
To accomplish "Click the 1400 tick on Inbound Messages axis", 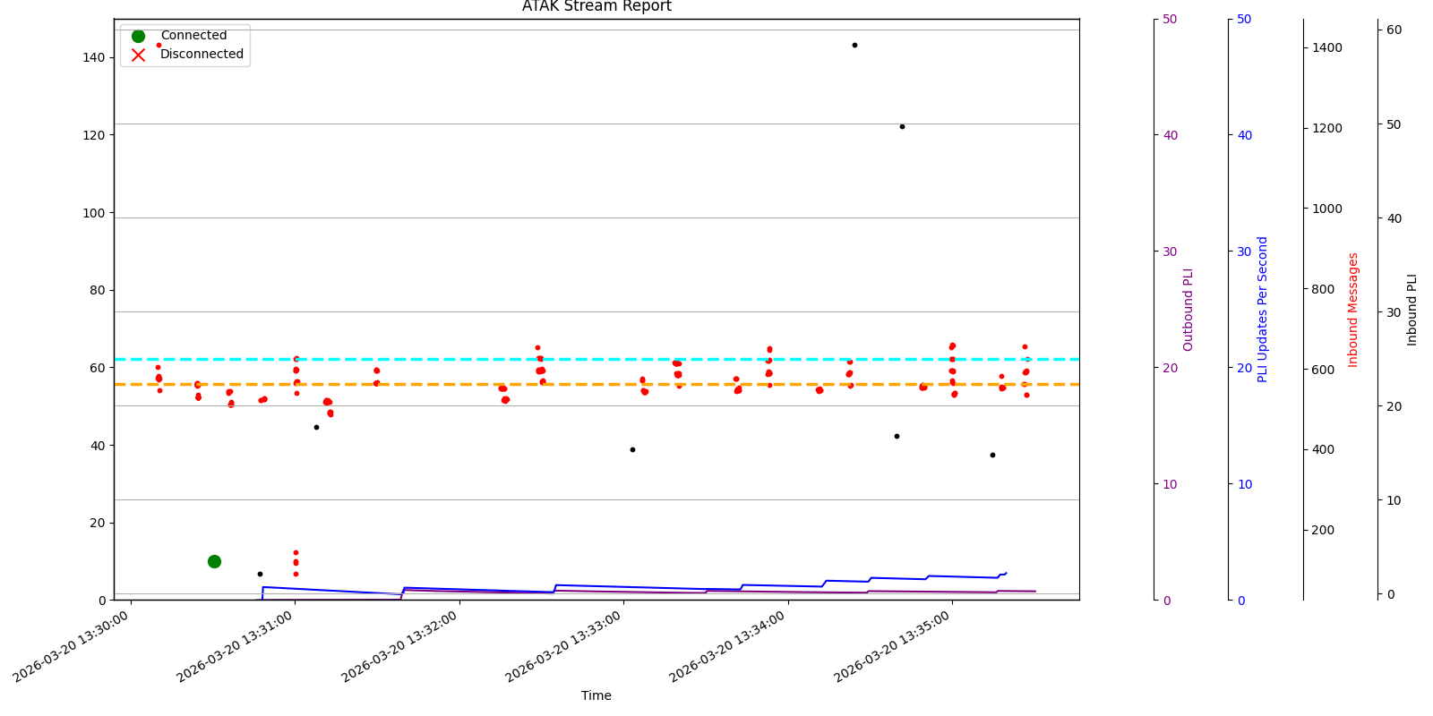I will 1326,47.
